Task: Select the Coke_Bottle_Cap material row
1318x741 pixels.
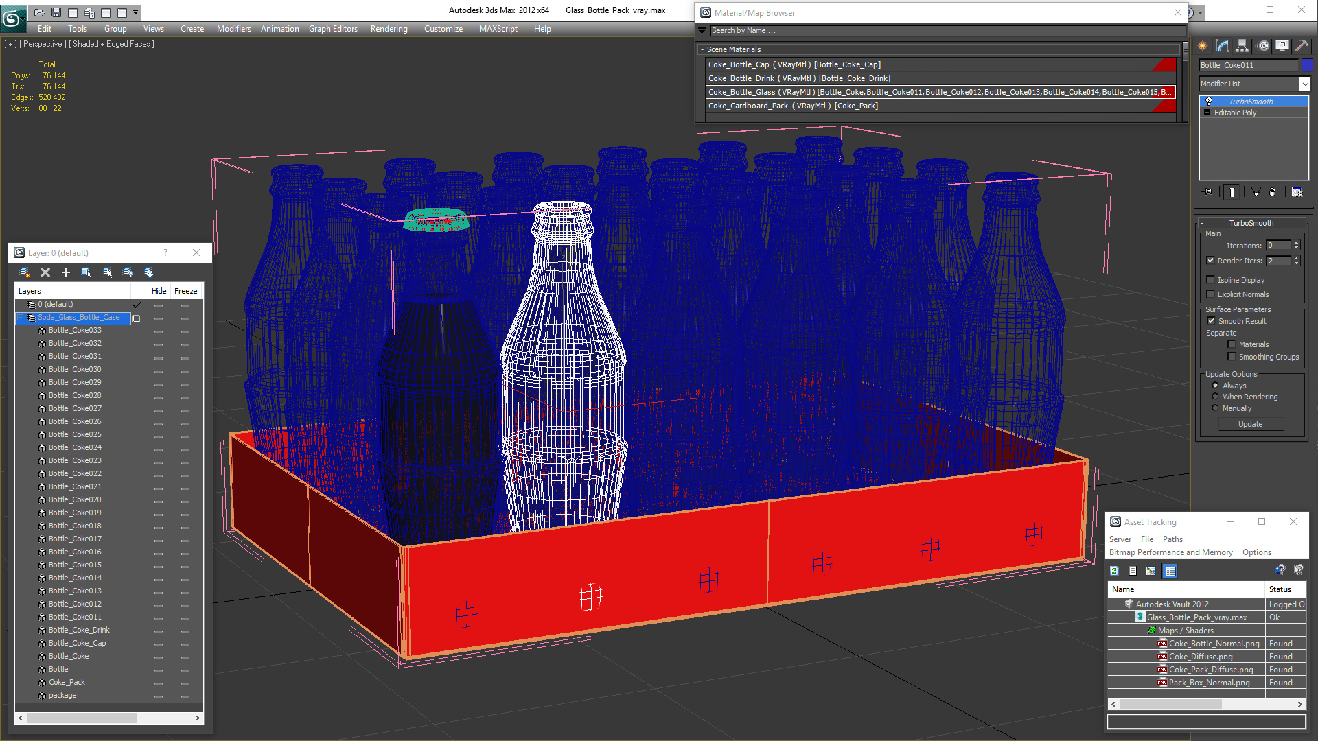Action: click(940, 64)
